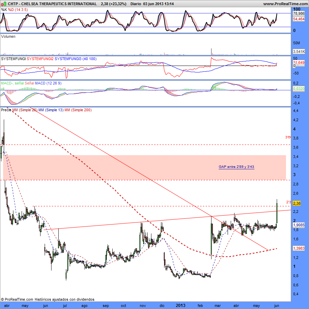This screenshot has width=309, height=309.
Task: Click the pink gap zone shaded rectangle
Action: click(x=145, y=168)
